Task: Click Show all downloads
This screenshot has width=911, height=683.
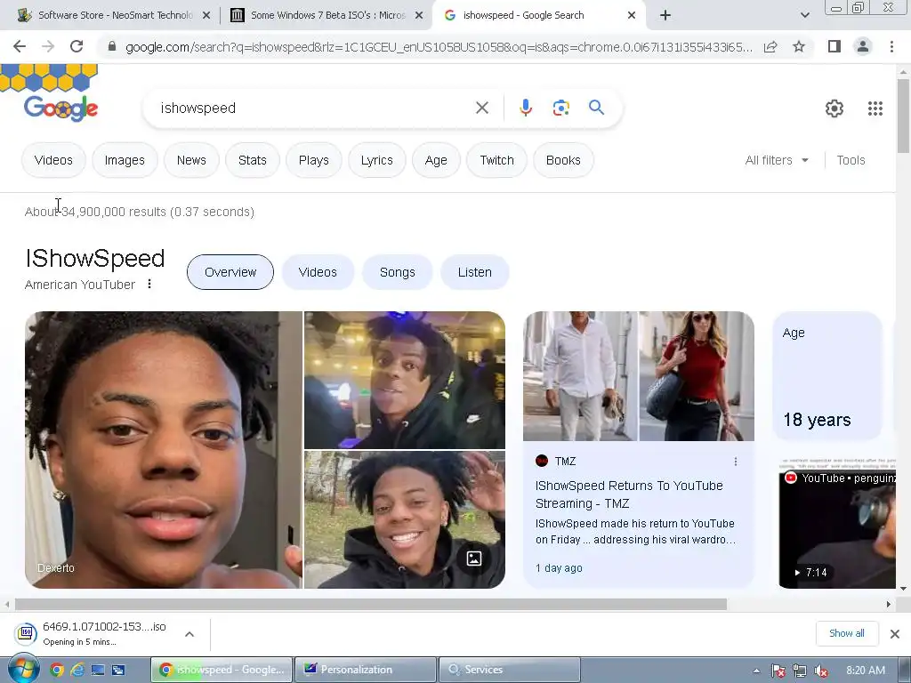Action: tap(847, 633)
